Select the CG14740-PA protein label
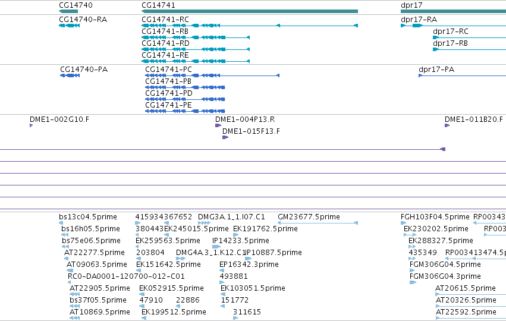 (84, 70)
